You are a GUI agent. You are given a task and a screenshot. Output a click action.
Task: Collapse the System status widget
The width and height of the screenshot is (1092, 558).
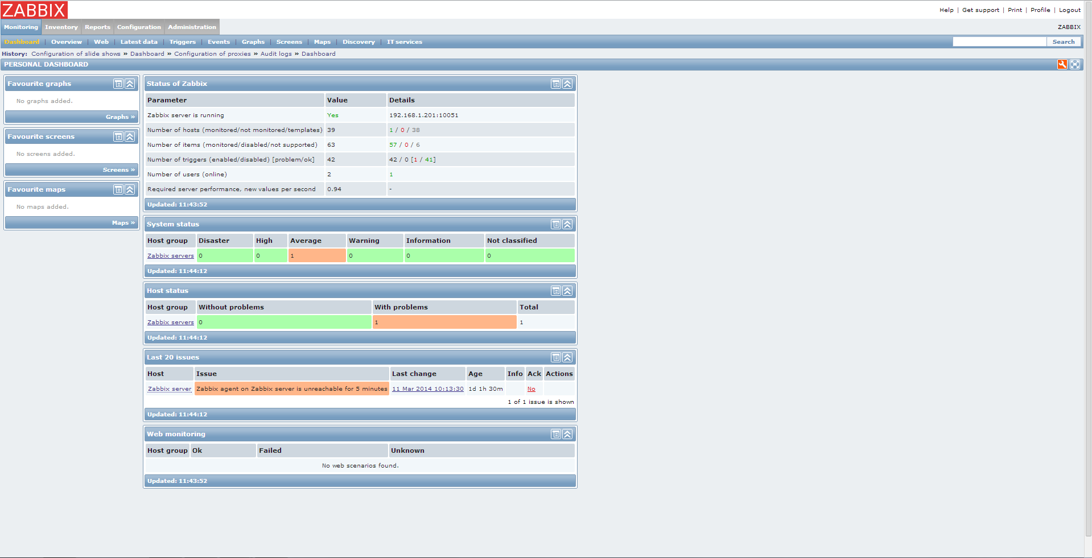pos(567,225)
